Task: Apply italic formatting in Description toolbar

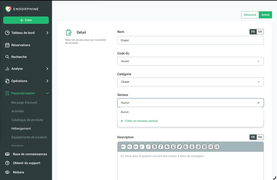Action: (x=160, y=147)
